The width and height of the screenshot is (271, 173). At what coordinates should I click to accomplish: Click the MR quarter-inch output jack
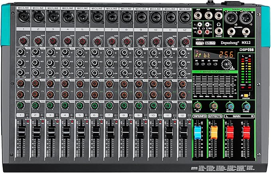(246, 32)
